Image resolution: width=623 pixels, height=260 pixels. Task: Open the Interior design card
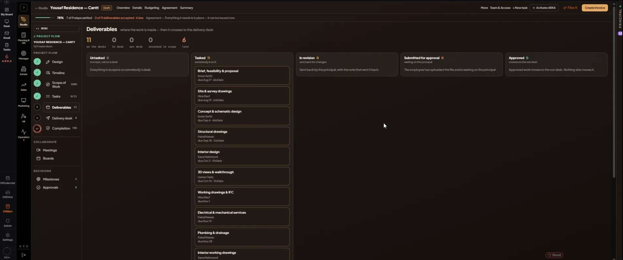tap(242, 156)
